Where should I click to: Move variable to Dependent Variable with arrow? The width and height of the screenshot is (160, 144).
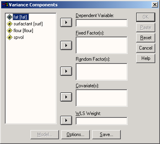pyautogui.click(x=66, y=23)
